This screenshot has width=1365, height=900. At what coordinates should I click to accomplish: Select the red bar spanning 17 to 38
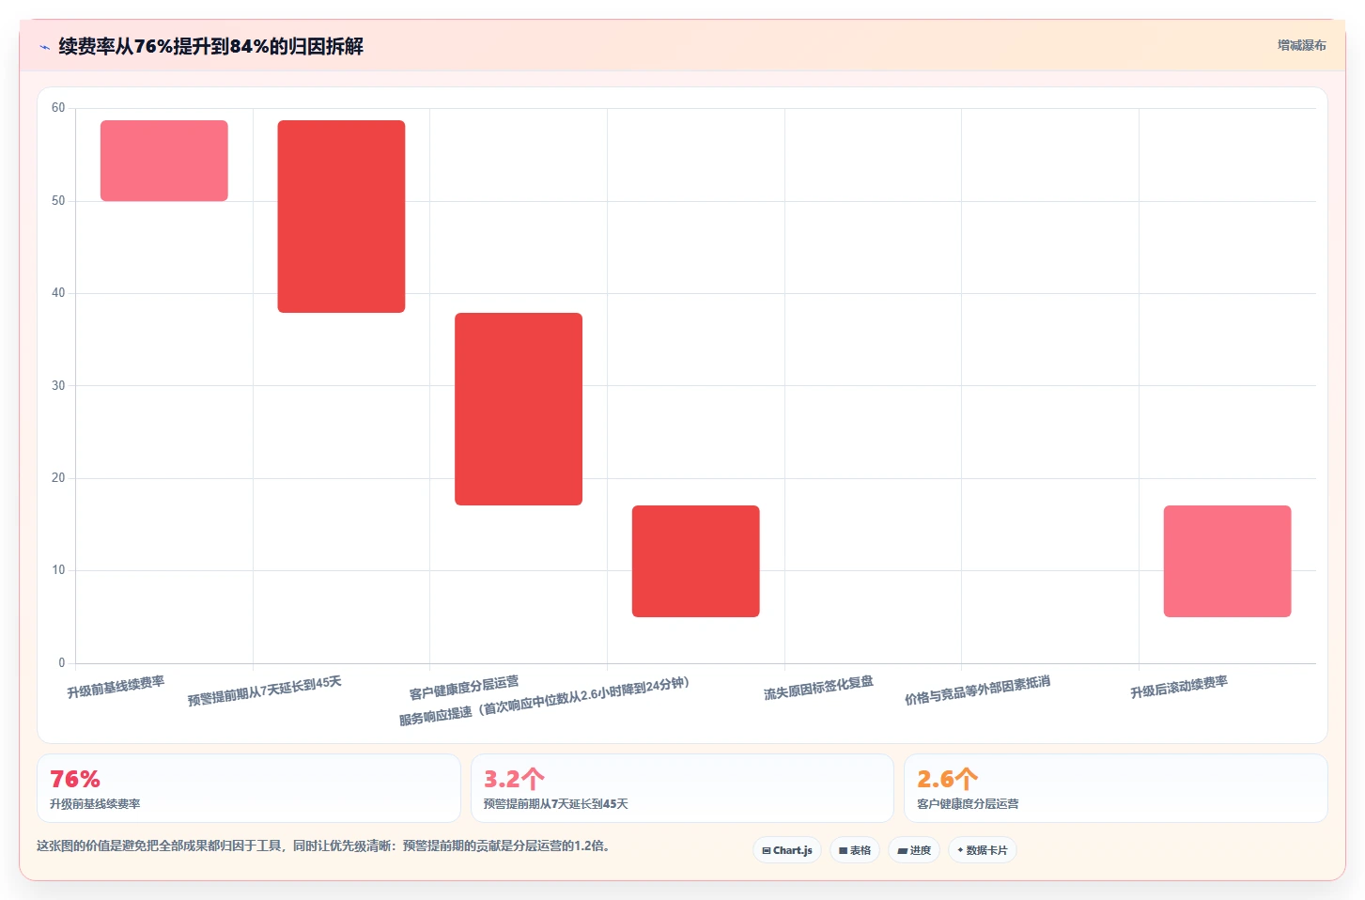pyautogui.click(x=519, y=409)
